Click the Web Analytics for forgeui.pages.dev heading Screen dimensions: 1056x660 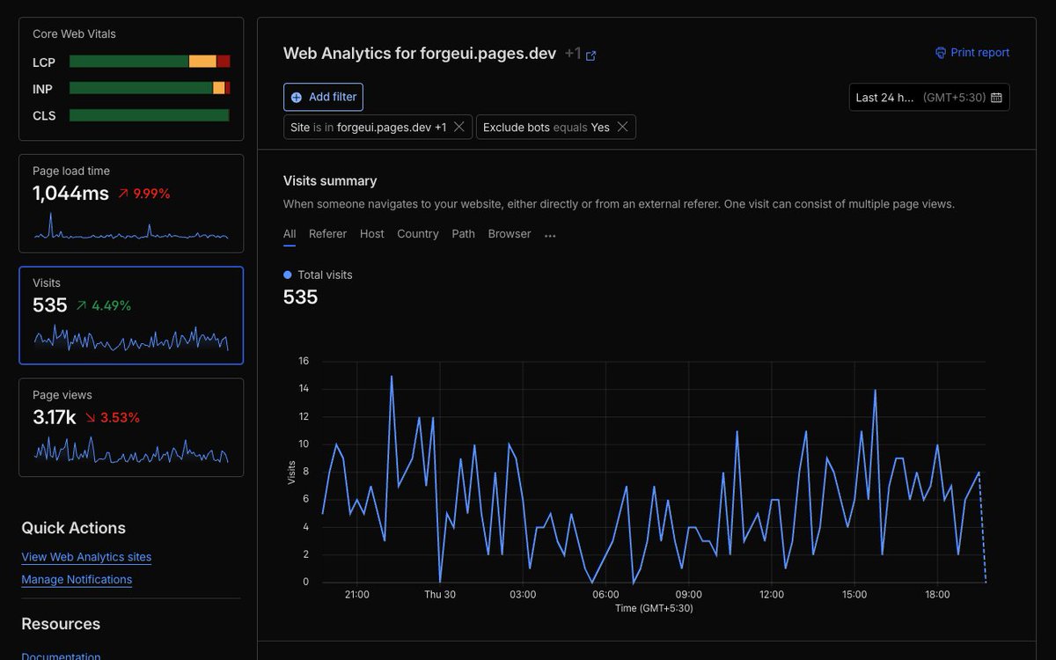(x=420, y=54)
